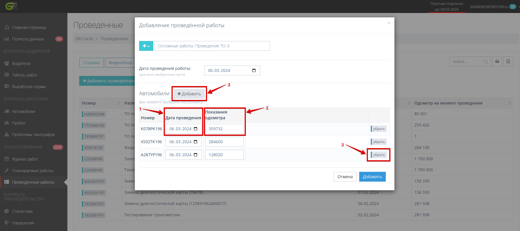Open Главная страница in sidebar
The height and width of the screenshot is (231, 520).
29,27
